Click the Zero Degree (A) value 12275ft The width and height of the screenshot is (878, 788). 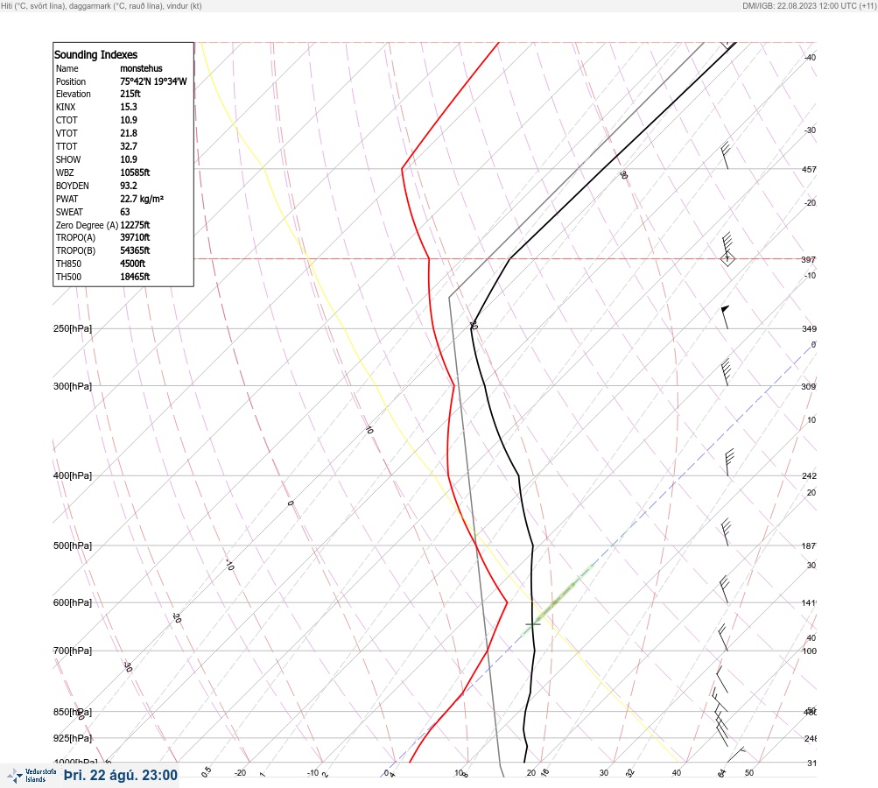pos(135,225)
